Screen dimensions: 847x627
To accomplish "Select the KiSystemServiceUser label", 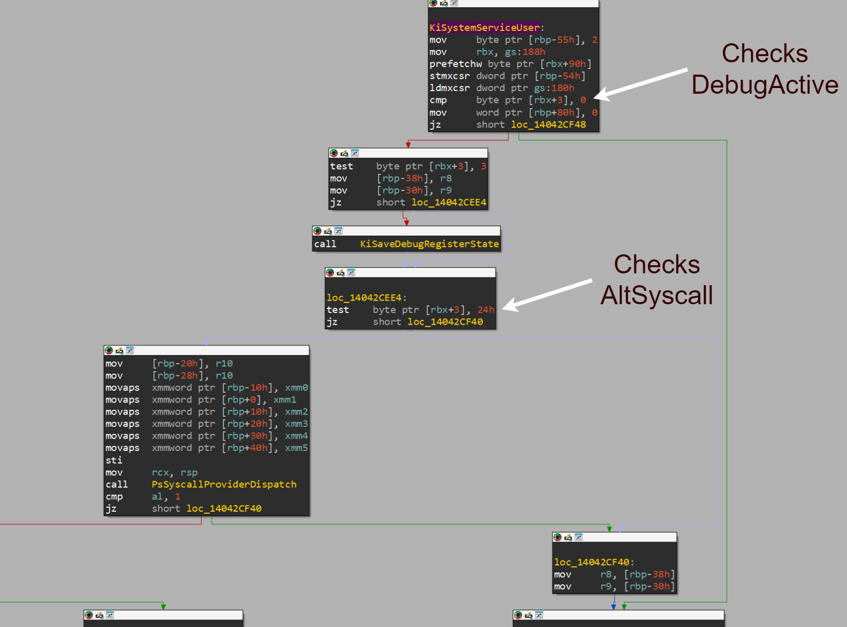I will (485, 28).
